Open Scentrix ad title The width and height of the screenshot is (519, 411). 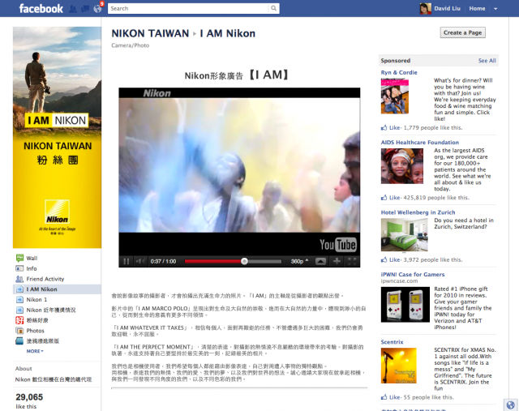pyautogui.click(x=392, y=342)
